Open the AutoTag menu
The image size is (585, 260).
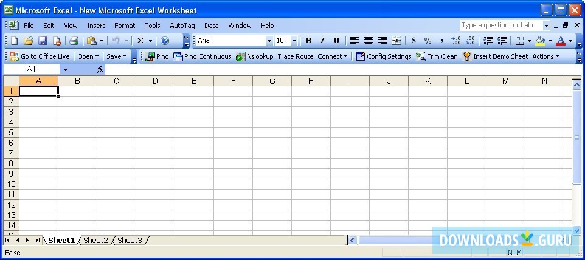click(x=182, y=26)
